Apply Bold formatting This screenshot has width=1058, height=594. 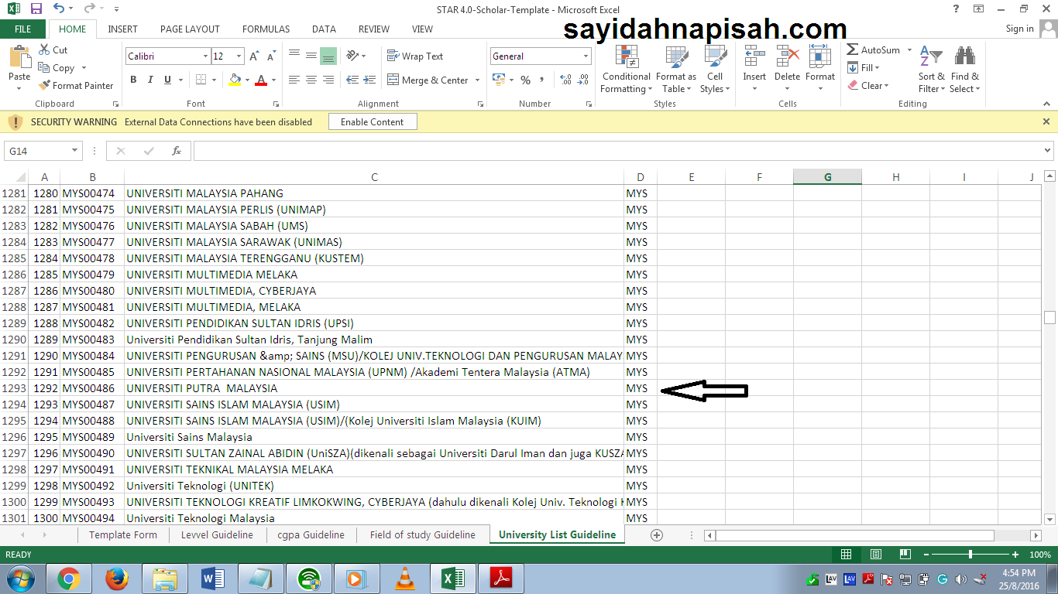coord(133,80)
